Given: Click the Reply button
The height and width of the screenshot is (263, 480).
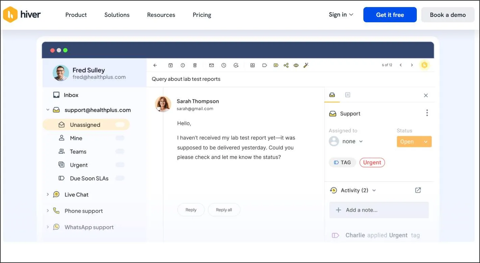Looking at the screenshot, I should [191, 210].
